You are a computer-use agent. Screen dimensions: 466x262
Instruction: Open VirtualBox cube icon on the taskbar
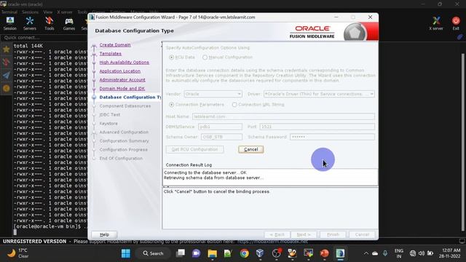tap(260, 253)
